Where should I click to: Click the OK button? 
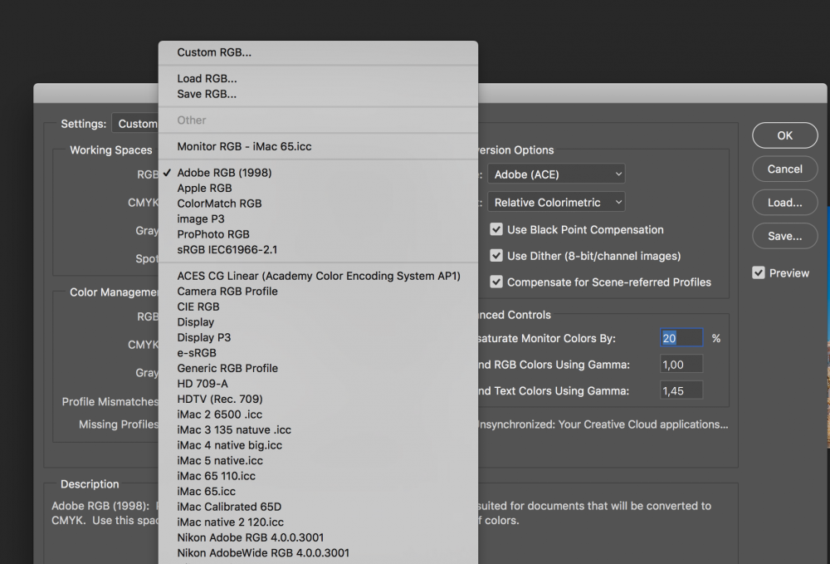coord(784,135)
